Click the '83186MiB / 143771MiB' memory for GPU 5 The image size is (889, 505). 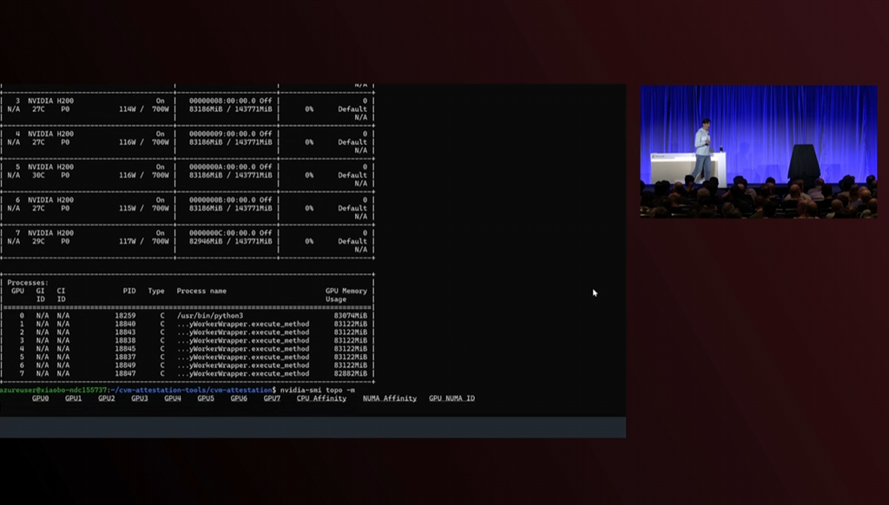pyautogui.click(x=230, y=175)
